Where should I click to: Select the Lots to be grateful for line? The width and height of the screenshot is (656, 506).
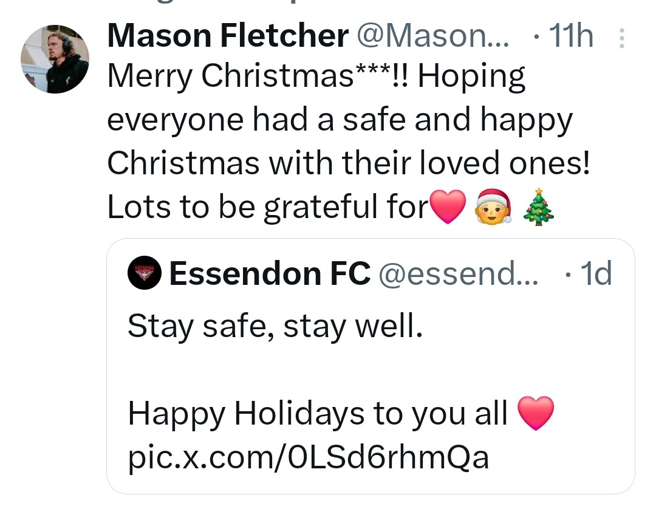268,207
